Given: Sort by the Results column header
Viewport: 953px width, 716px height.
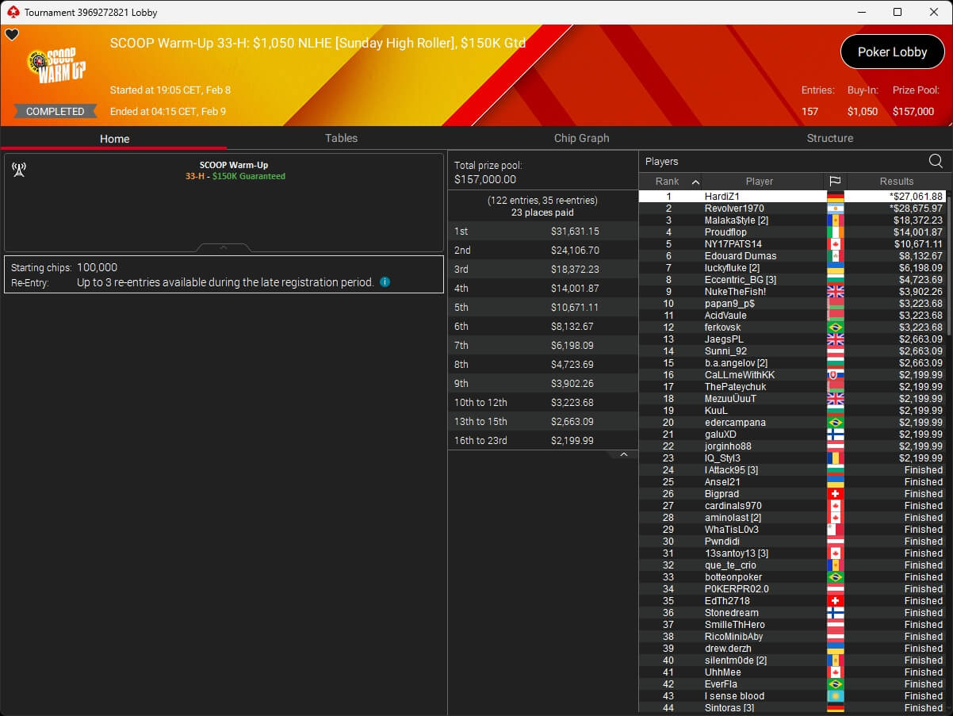Looking at the screenshot, I should coord(897,181).
